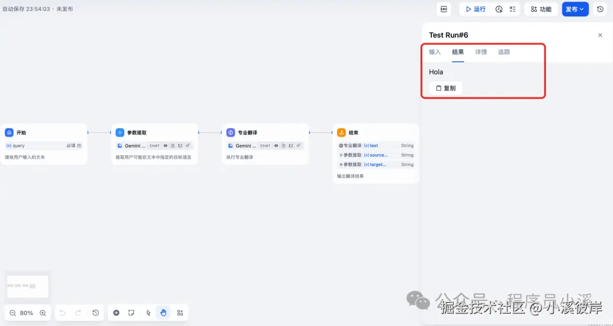
Task: Switch to the 输入 tab
Action: (x=435, y=52)
